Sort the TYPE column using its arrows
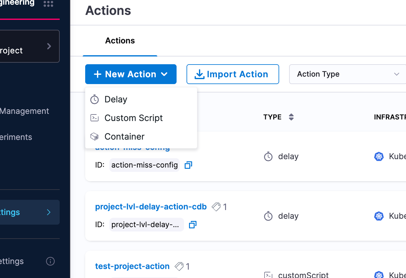406x278 pixels. 291,117
